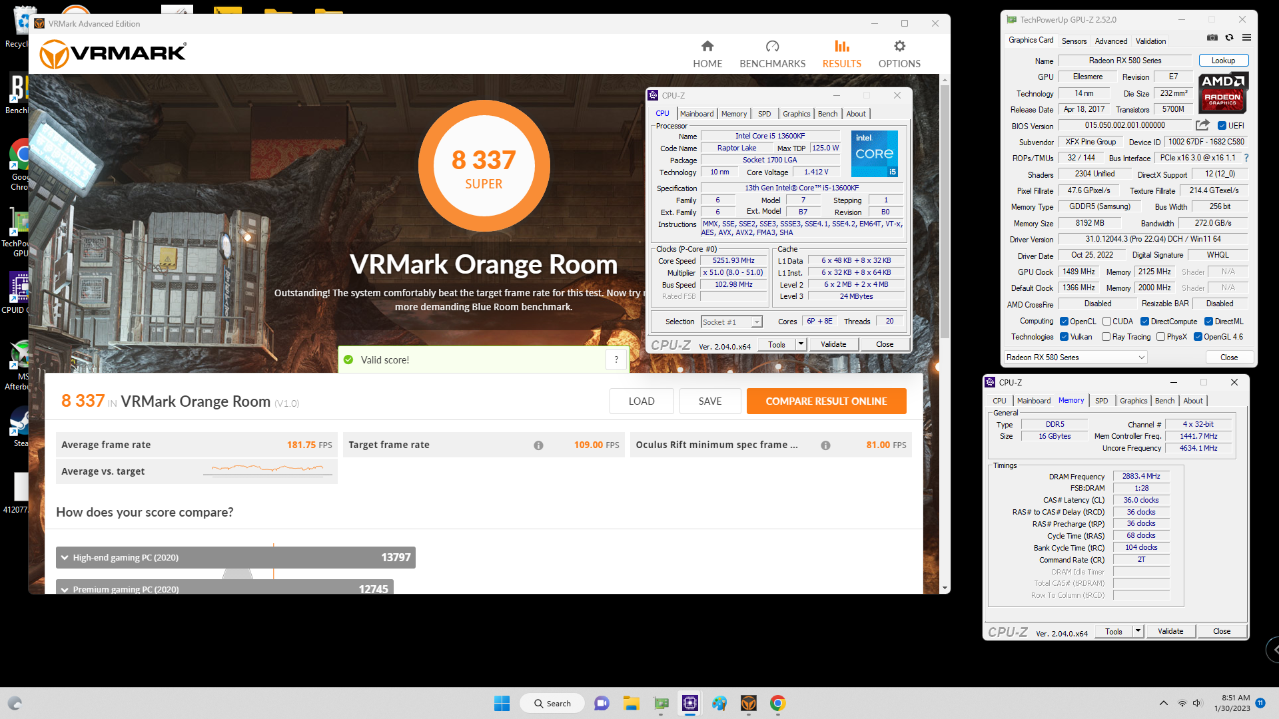Image resolution: width=1279 pixels, height=719 pixels.
Task: Toggle Ray Tracing checkbox
Action: tap(1106, 337)
